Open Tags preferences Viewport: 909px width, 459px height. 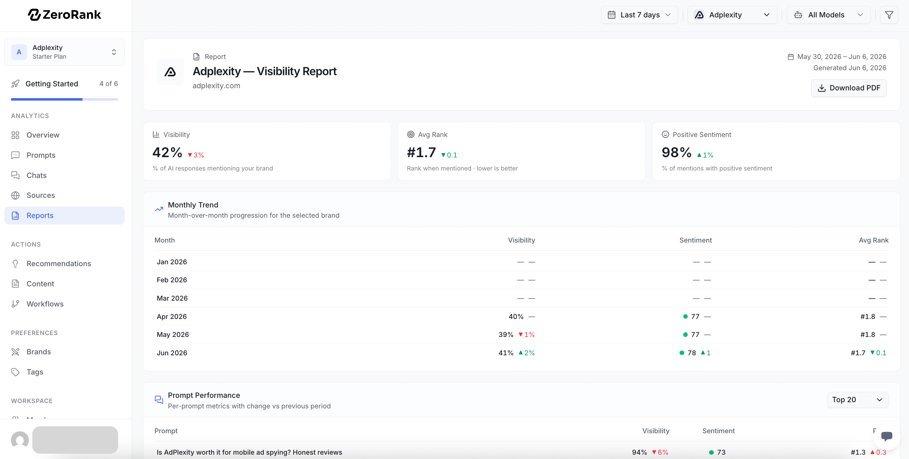(65, 372)
